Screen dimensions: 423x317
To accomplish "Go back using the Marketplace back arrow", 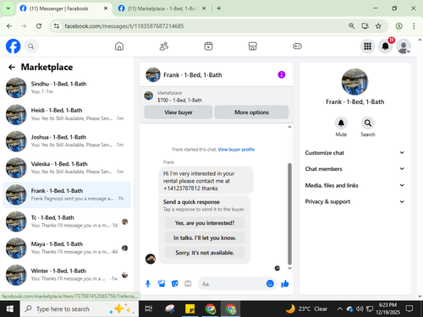I will [12, 67].
